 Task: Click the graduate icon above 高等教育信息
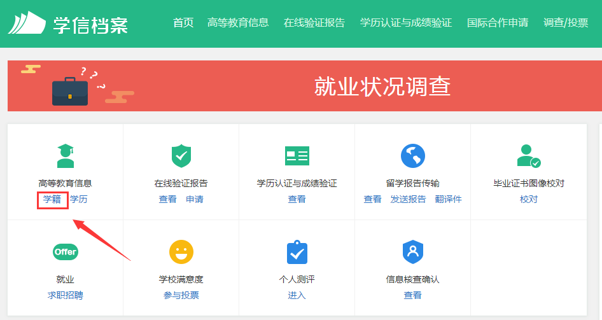[65, 156]
